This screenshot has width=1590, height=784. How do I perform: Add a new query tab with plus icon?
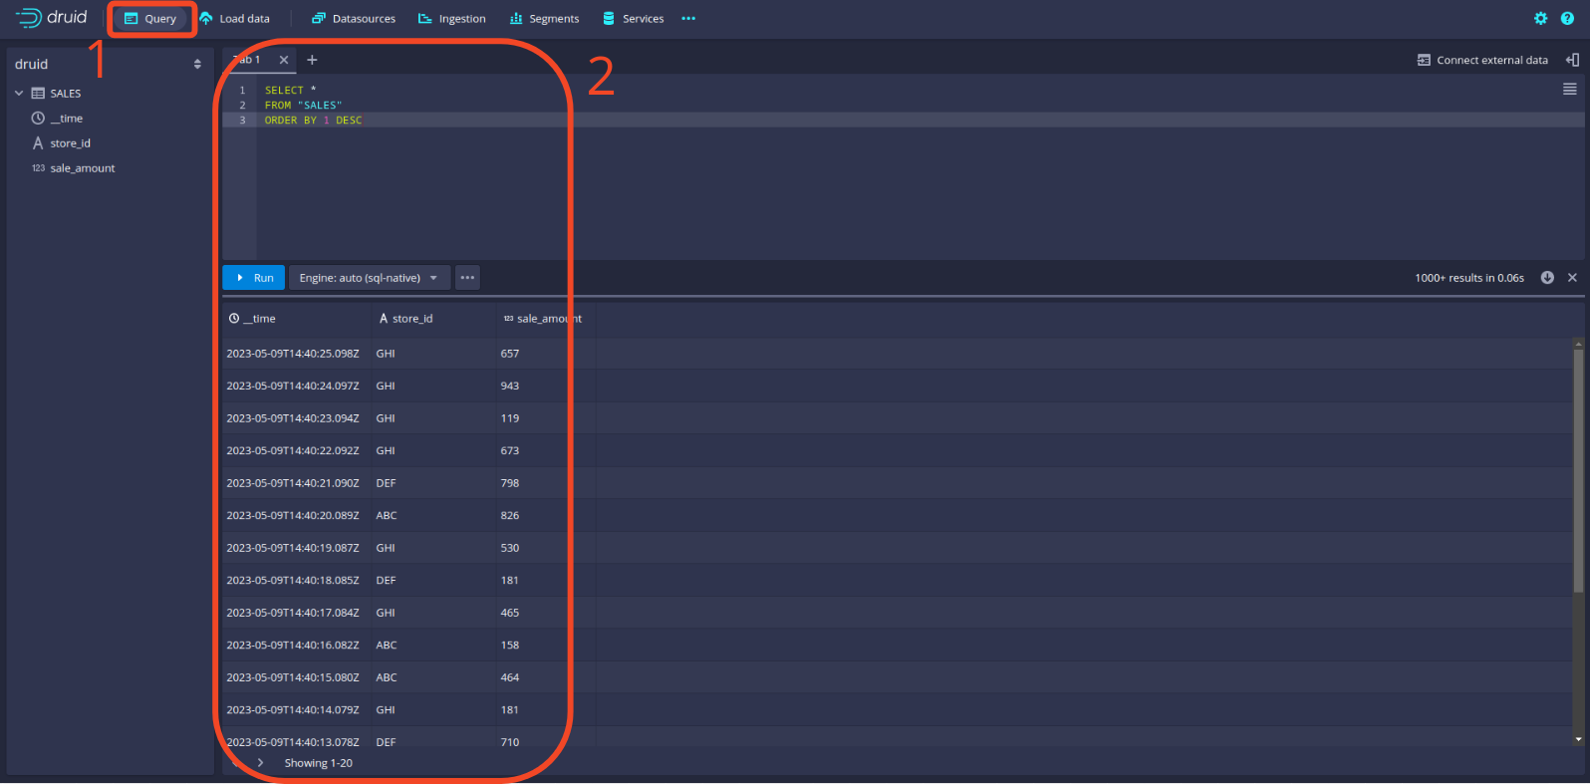click(x=312, y=60)
